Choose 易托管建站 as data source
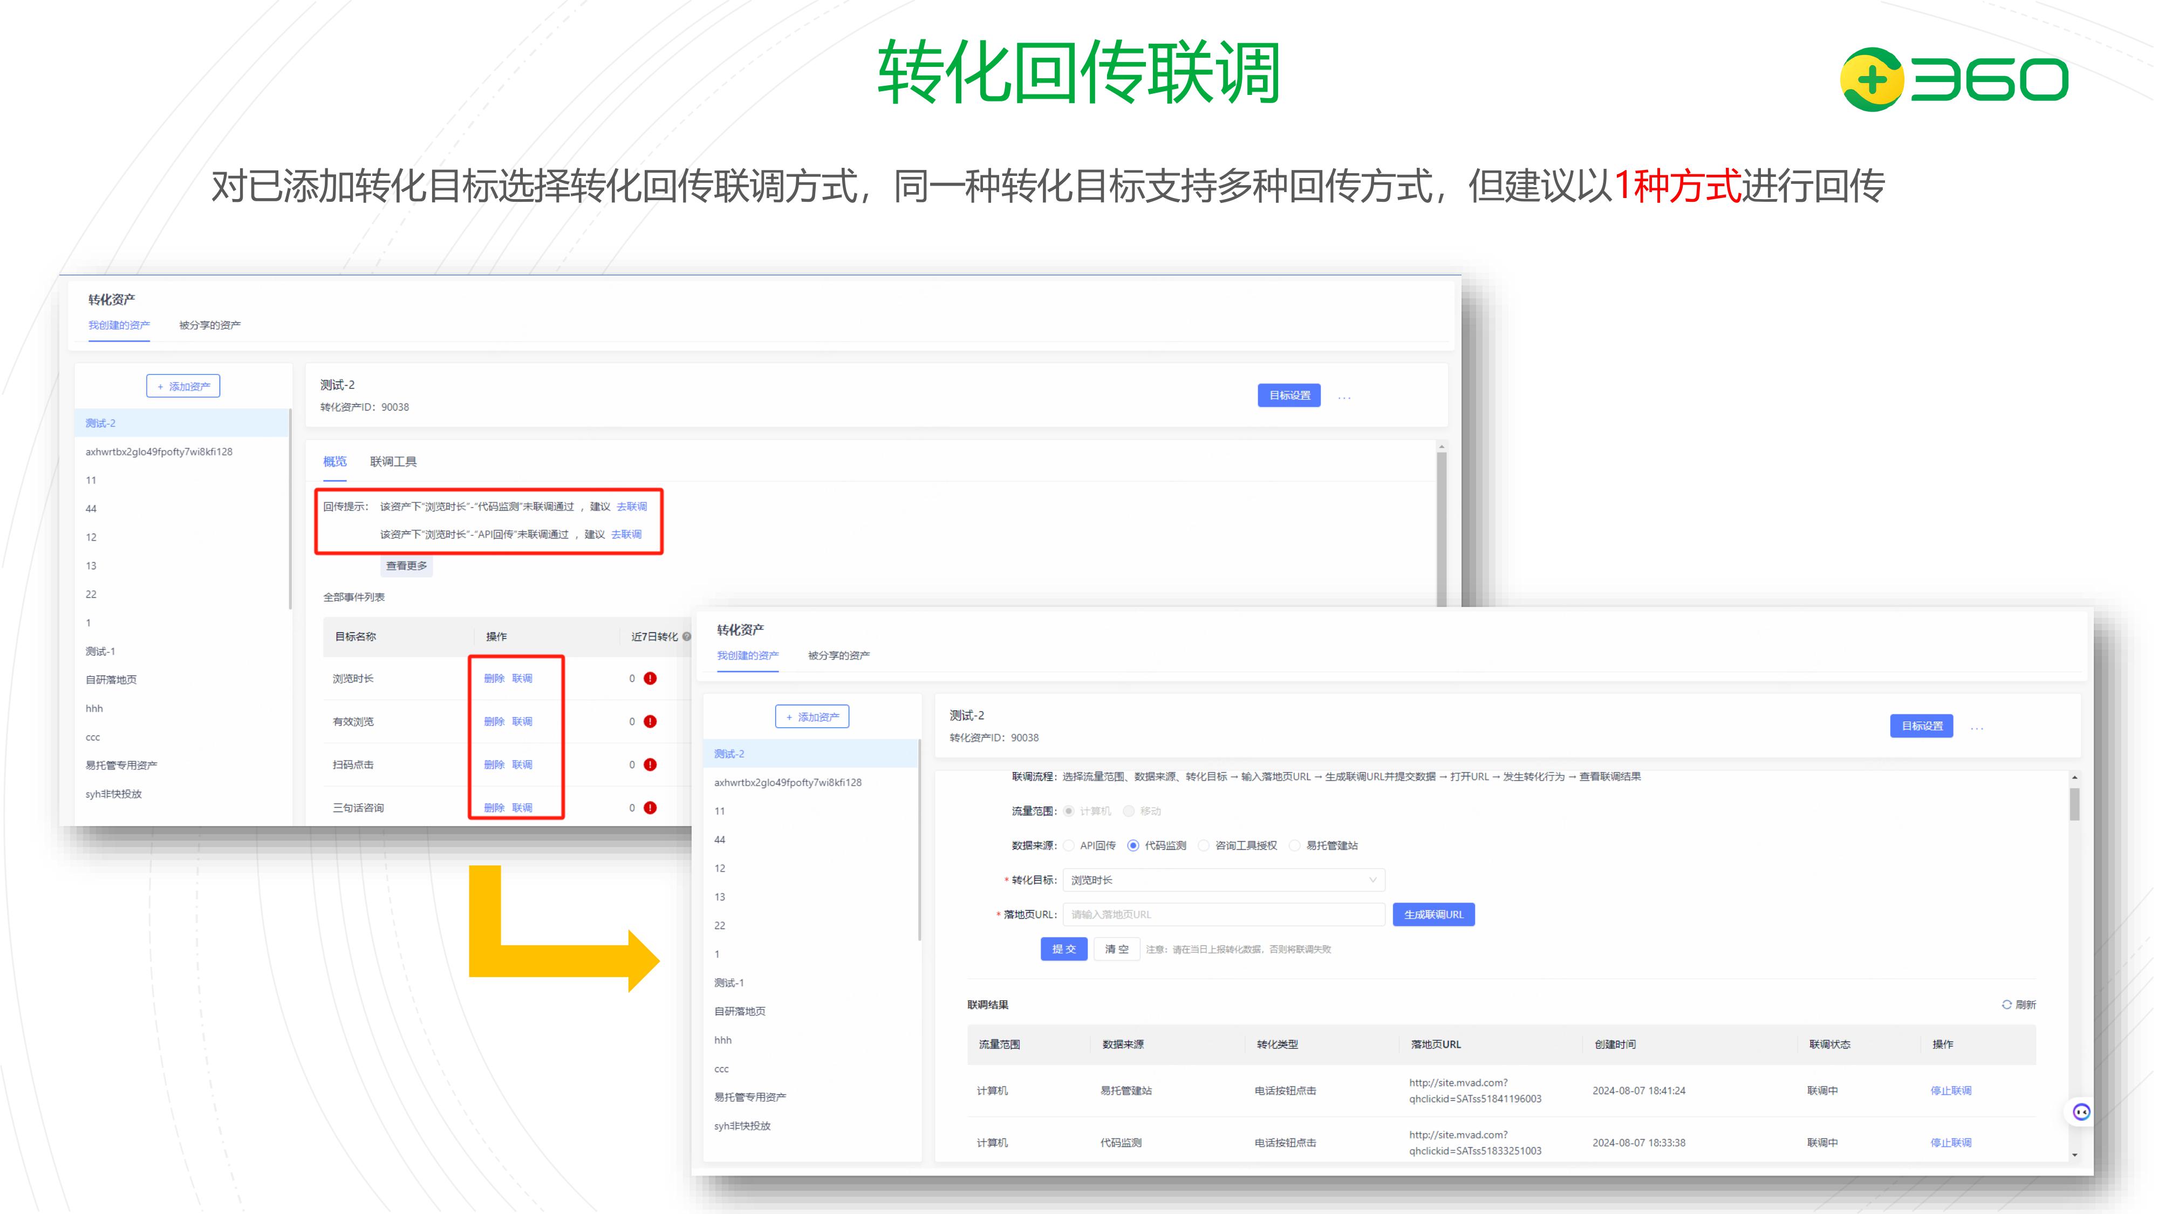Image resolution: width=2158 pixels, height=1214 pixels. click(x=1294, y=845)
